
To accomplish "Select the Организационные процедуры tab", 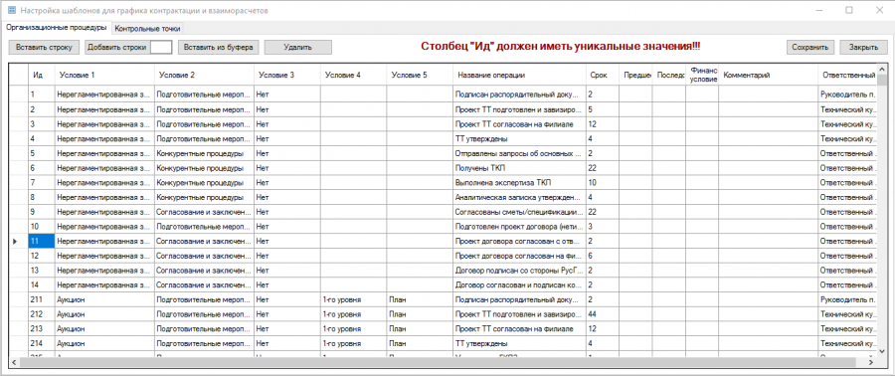I will coord(56,28).
